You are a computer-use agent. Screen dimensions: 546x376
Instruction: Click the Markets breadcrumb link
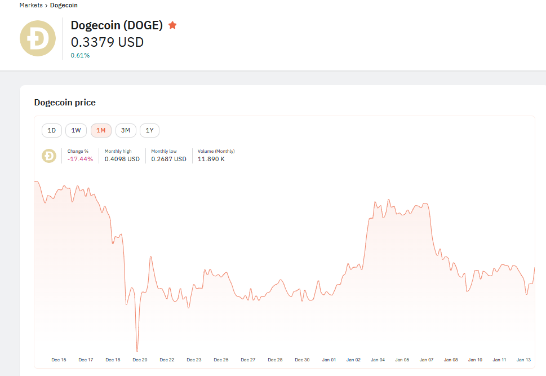31,5
